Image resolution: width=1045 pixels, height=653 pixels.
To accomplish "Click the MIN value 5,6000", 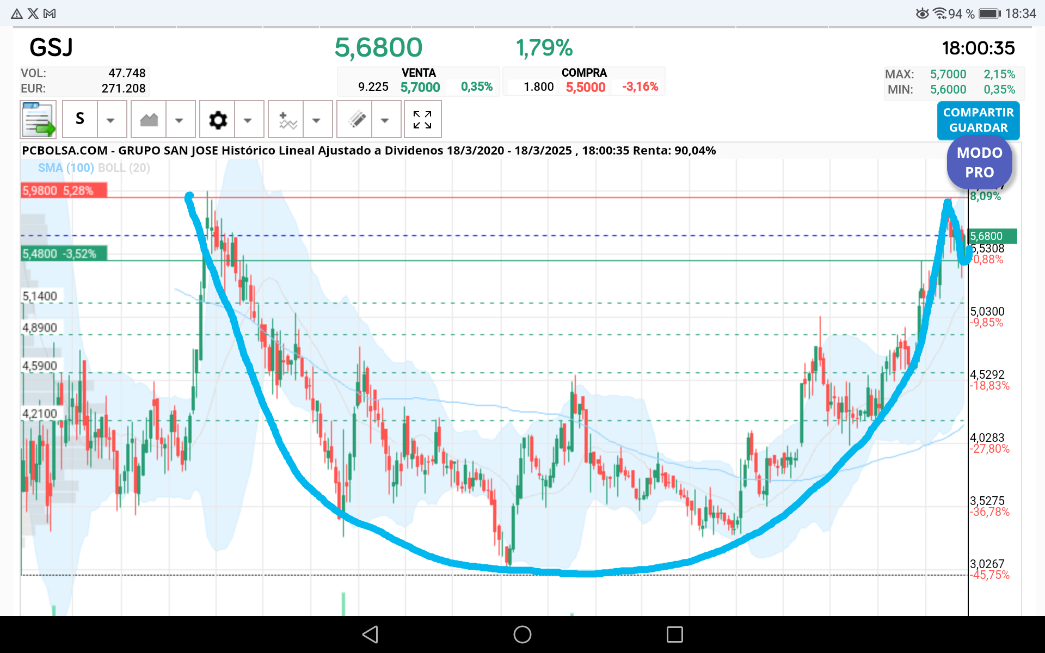I will tap(948, 89).
